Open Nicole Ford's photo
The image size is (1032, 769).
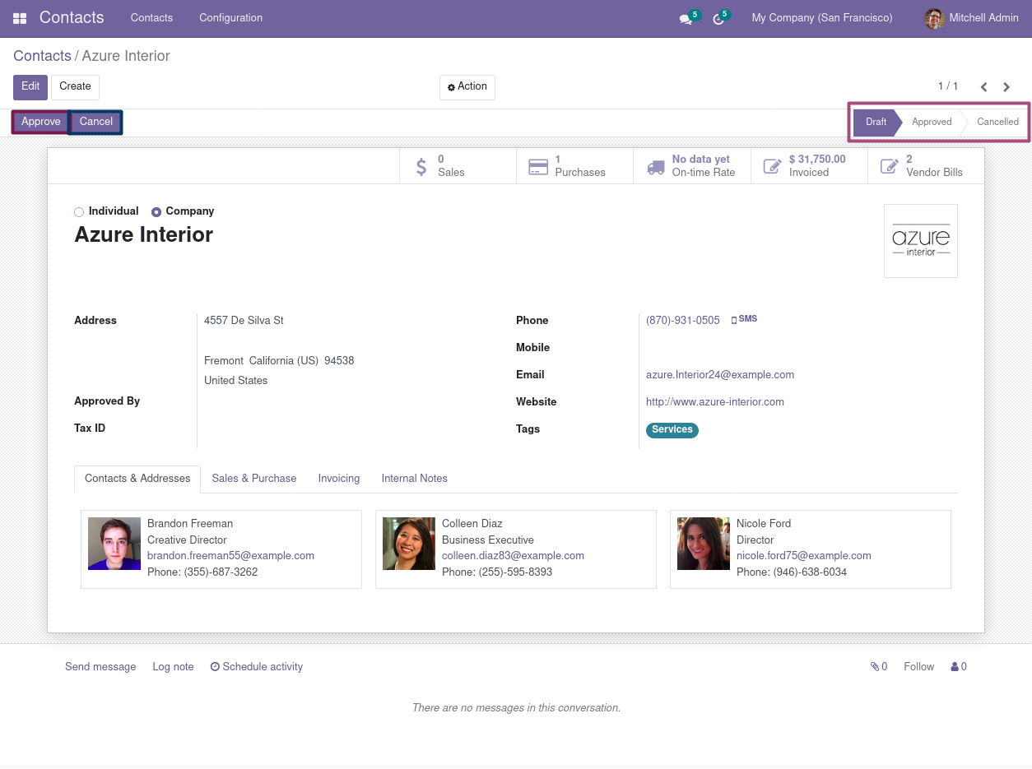coord(704,544)
